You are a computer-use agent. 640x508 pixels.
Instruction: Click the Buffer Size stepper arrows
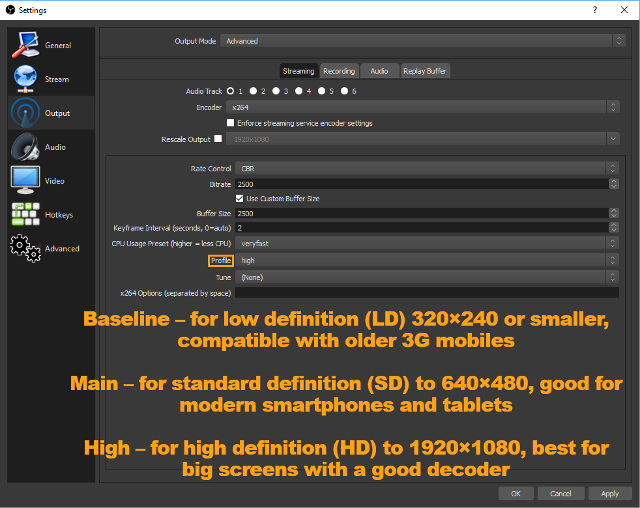[613, 214]
